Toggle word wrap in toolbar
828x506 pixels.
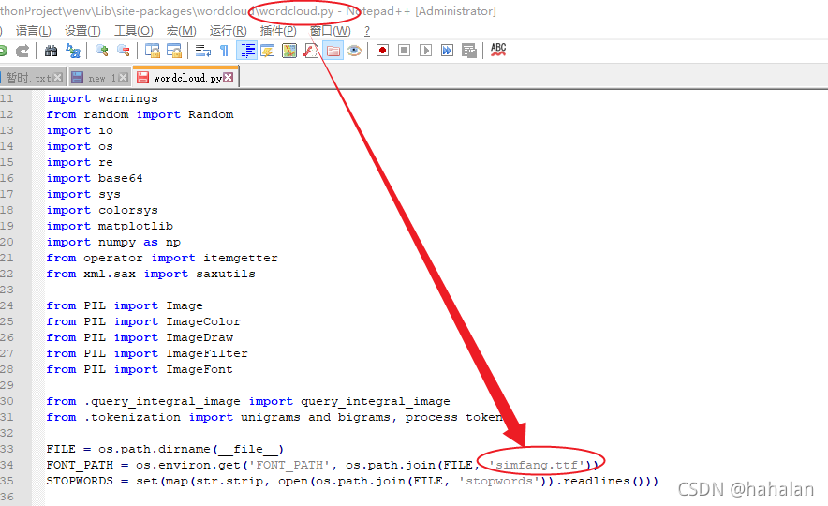[202, 51]
